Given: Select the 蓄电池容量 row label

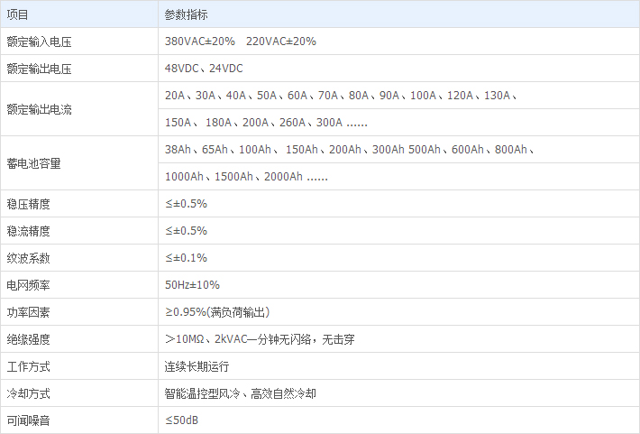Looking at the screenshot, I should pyautogui.click(x=33, y=163).
